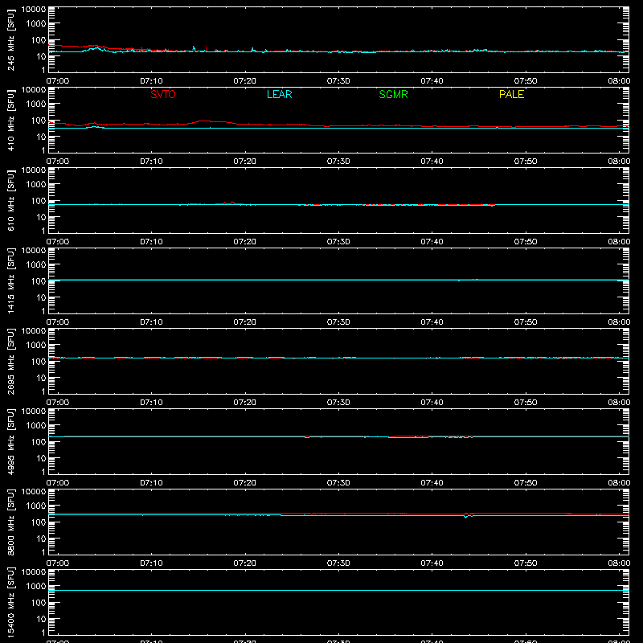Click 08:00 under the 8800 MHz plot
The height and width of the screenshot is (643, 643).
pos(619,563)
